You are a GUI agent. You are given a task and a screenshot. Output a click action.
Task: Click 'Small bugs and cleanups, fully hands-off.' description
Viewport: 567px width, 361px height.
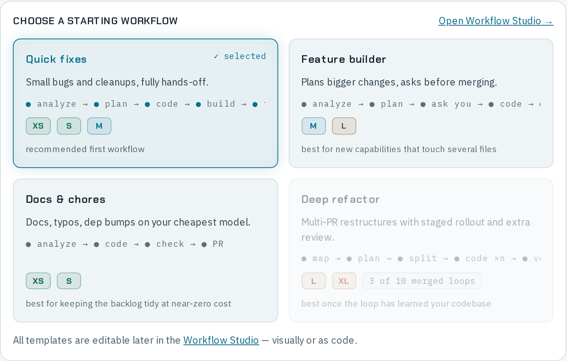[x=117, y=82]
